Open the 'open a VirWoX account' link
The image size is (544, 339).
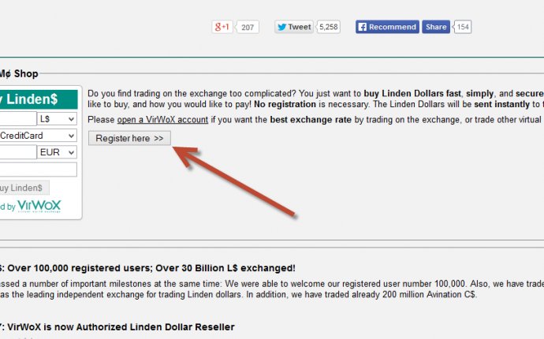[162, 120]
